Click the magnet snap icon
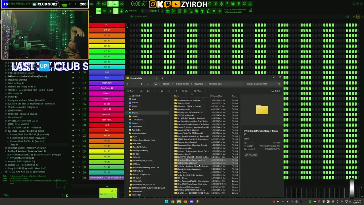Screen dimensions: 364x205 [126, 11]
